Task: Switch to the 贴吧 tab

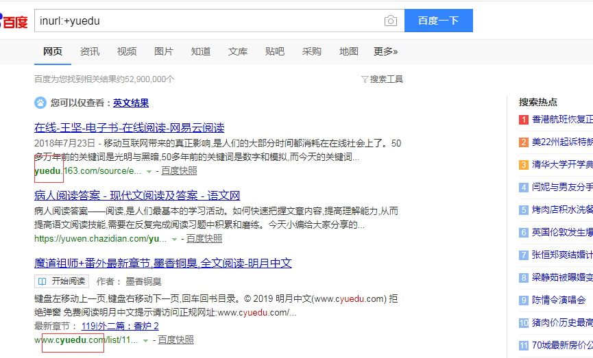Action: (275, 51)
